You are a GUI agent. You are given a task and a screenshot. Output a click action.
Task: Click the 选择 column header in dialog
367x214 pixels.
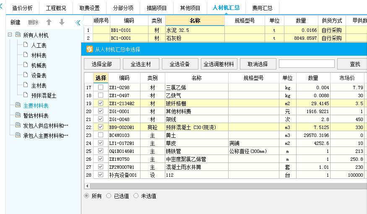coord(101,78)
